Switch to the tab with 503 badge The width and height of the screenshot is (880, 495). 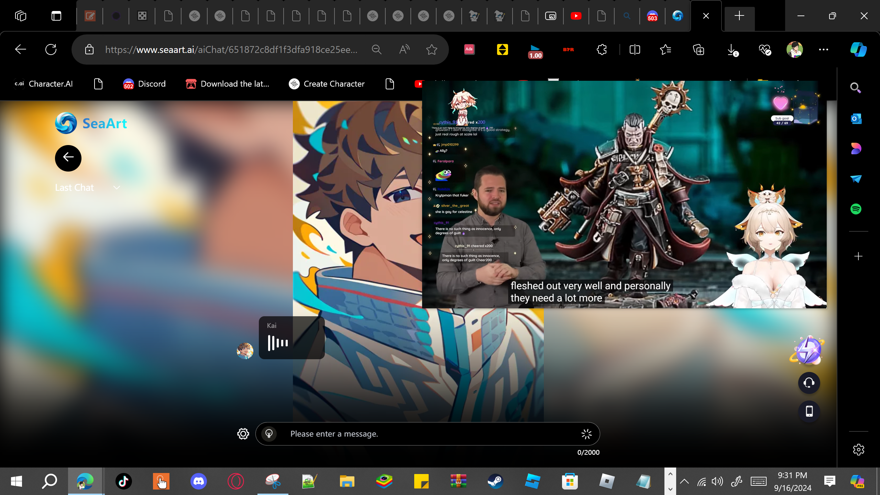[652, 16]
